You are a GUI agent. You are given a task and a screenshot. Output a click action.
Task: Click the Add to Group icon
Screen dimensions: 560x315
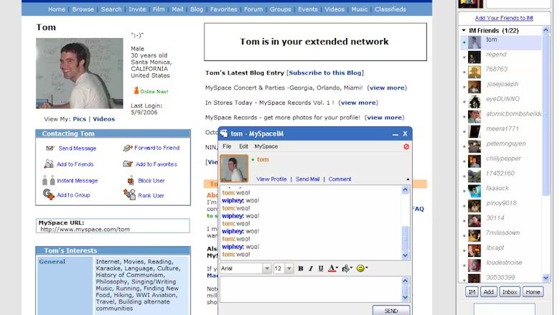point(49,194)
